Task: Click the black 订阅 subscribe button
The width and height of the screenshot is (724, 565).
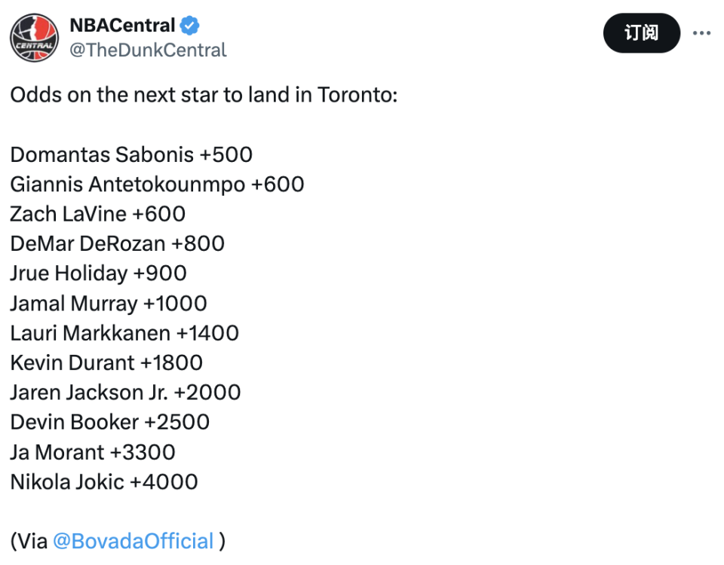Action: pos(641,33)
